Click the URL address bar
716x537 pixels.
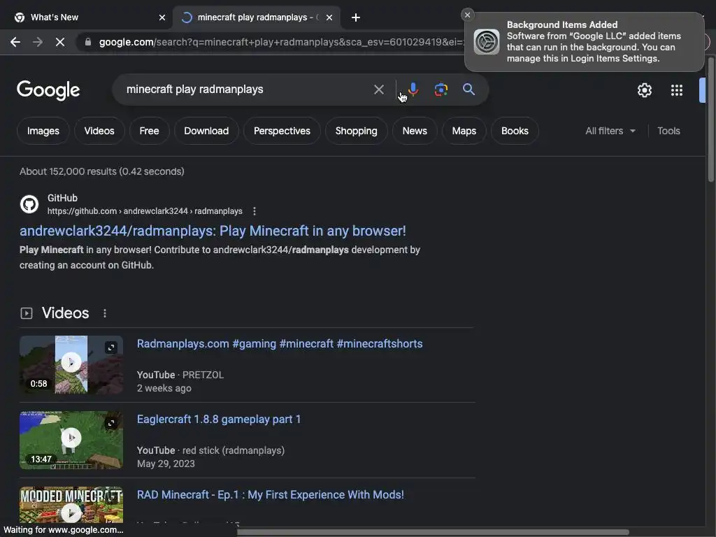coord(281,42)
